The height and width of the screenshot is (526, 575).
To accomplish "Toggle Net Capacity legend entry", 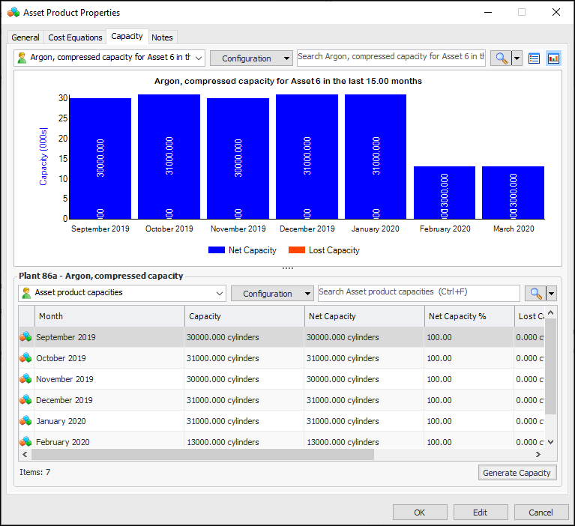I will point(242,250).
